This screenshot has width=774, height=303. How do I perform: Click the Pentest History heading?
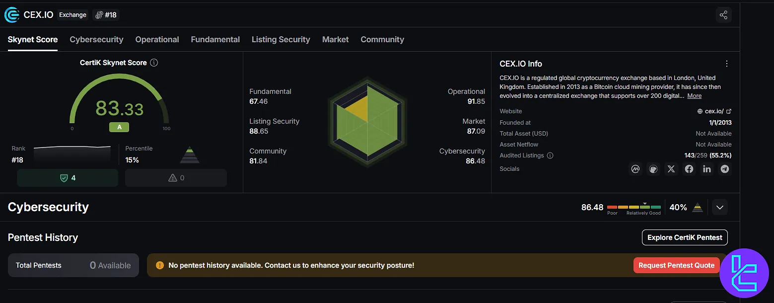pos(43,237)
